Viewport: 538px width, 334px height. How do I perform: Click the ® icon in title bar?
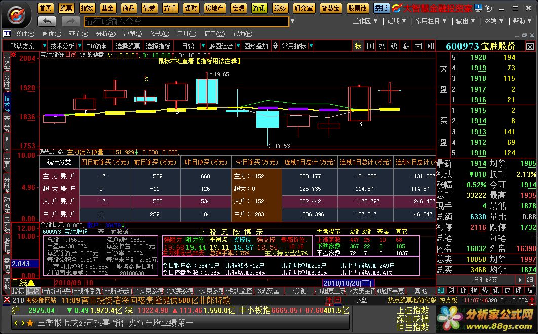(x=488, y=8)
